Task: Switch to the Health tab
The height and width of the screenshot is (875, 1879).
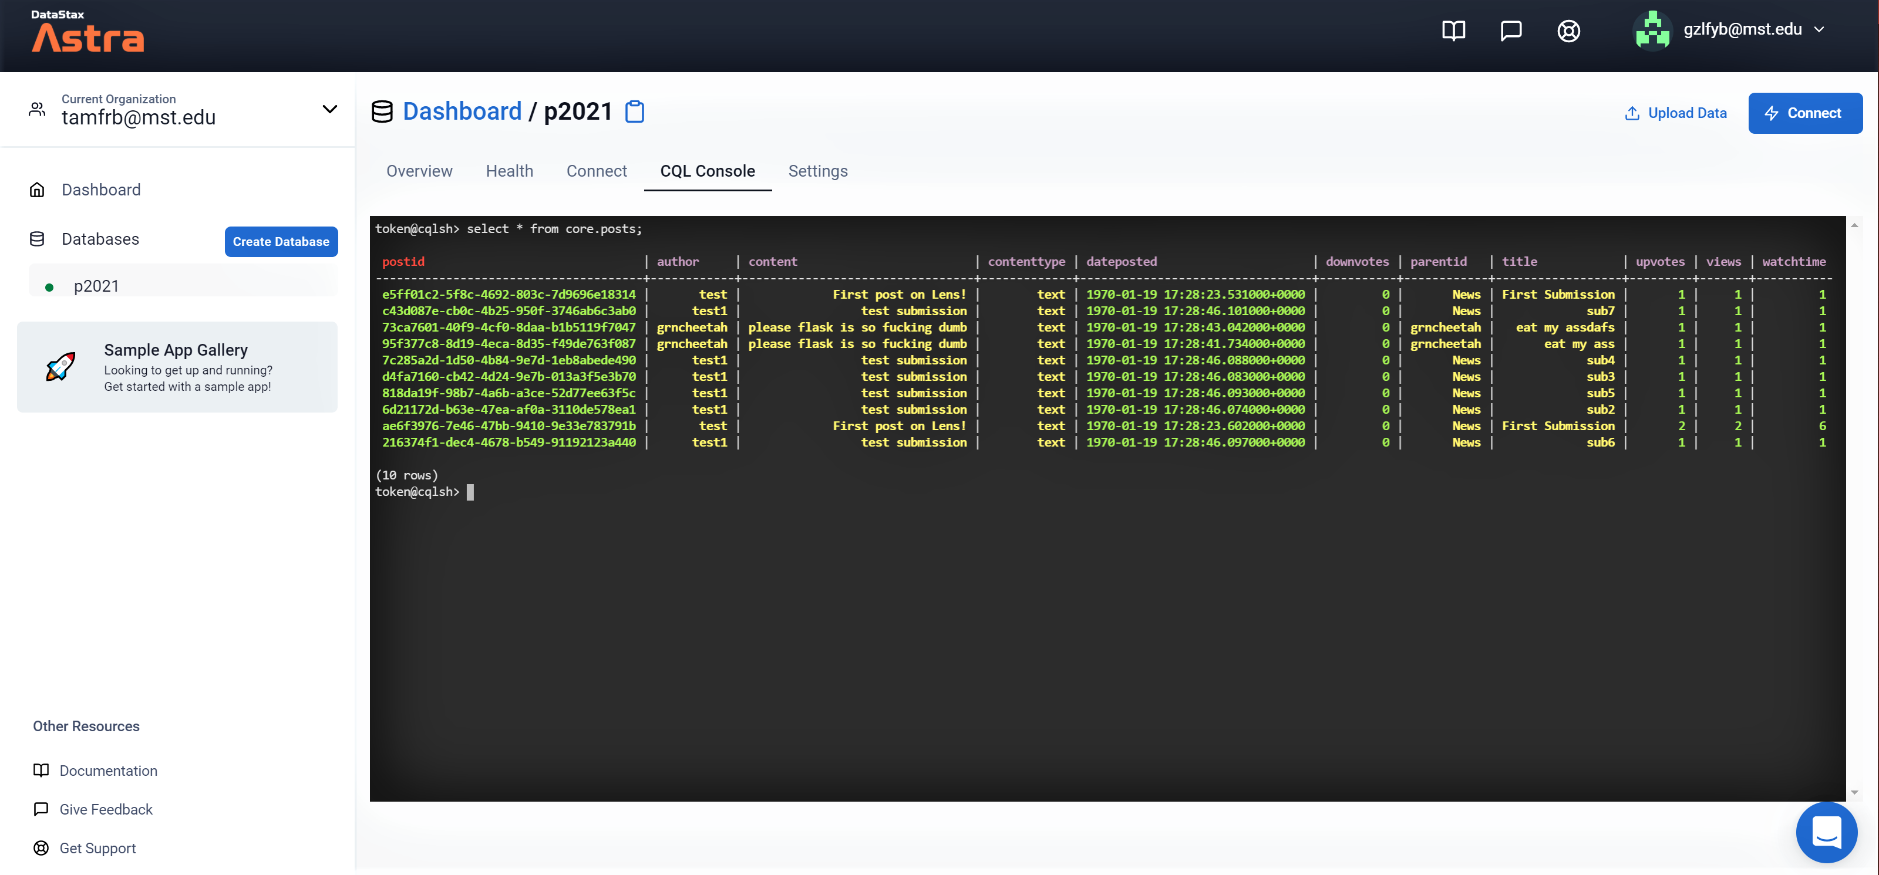Action: tap(509, 171)
